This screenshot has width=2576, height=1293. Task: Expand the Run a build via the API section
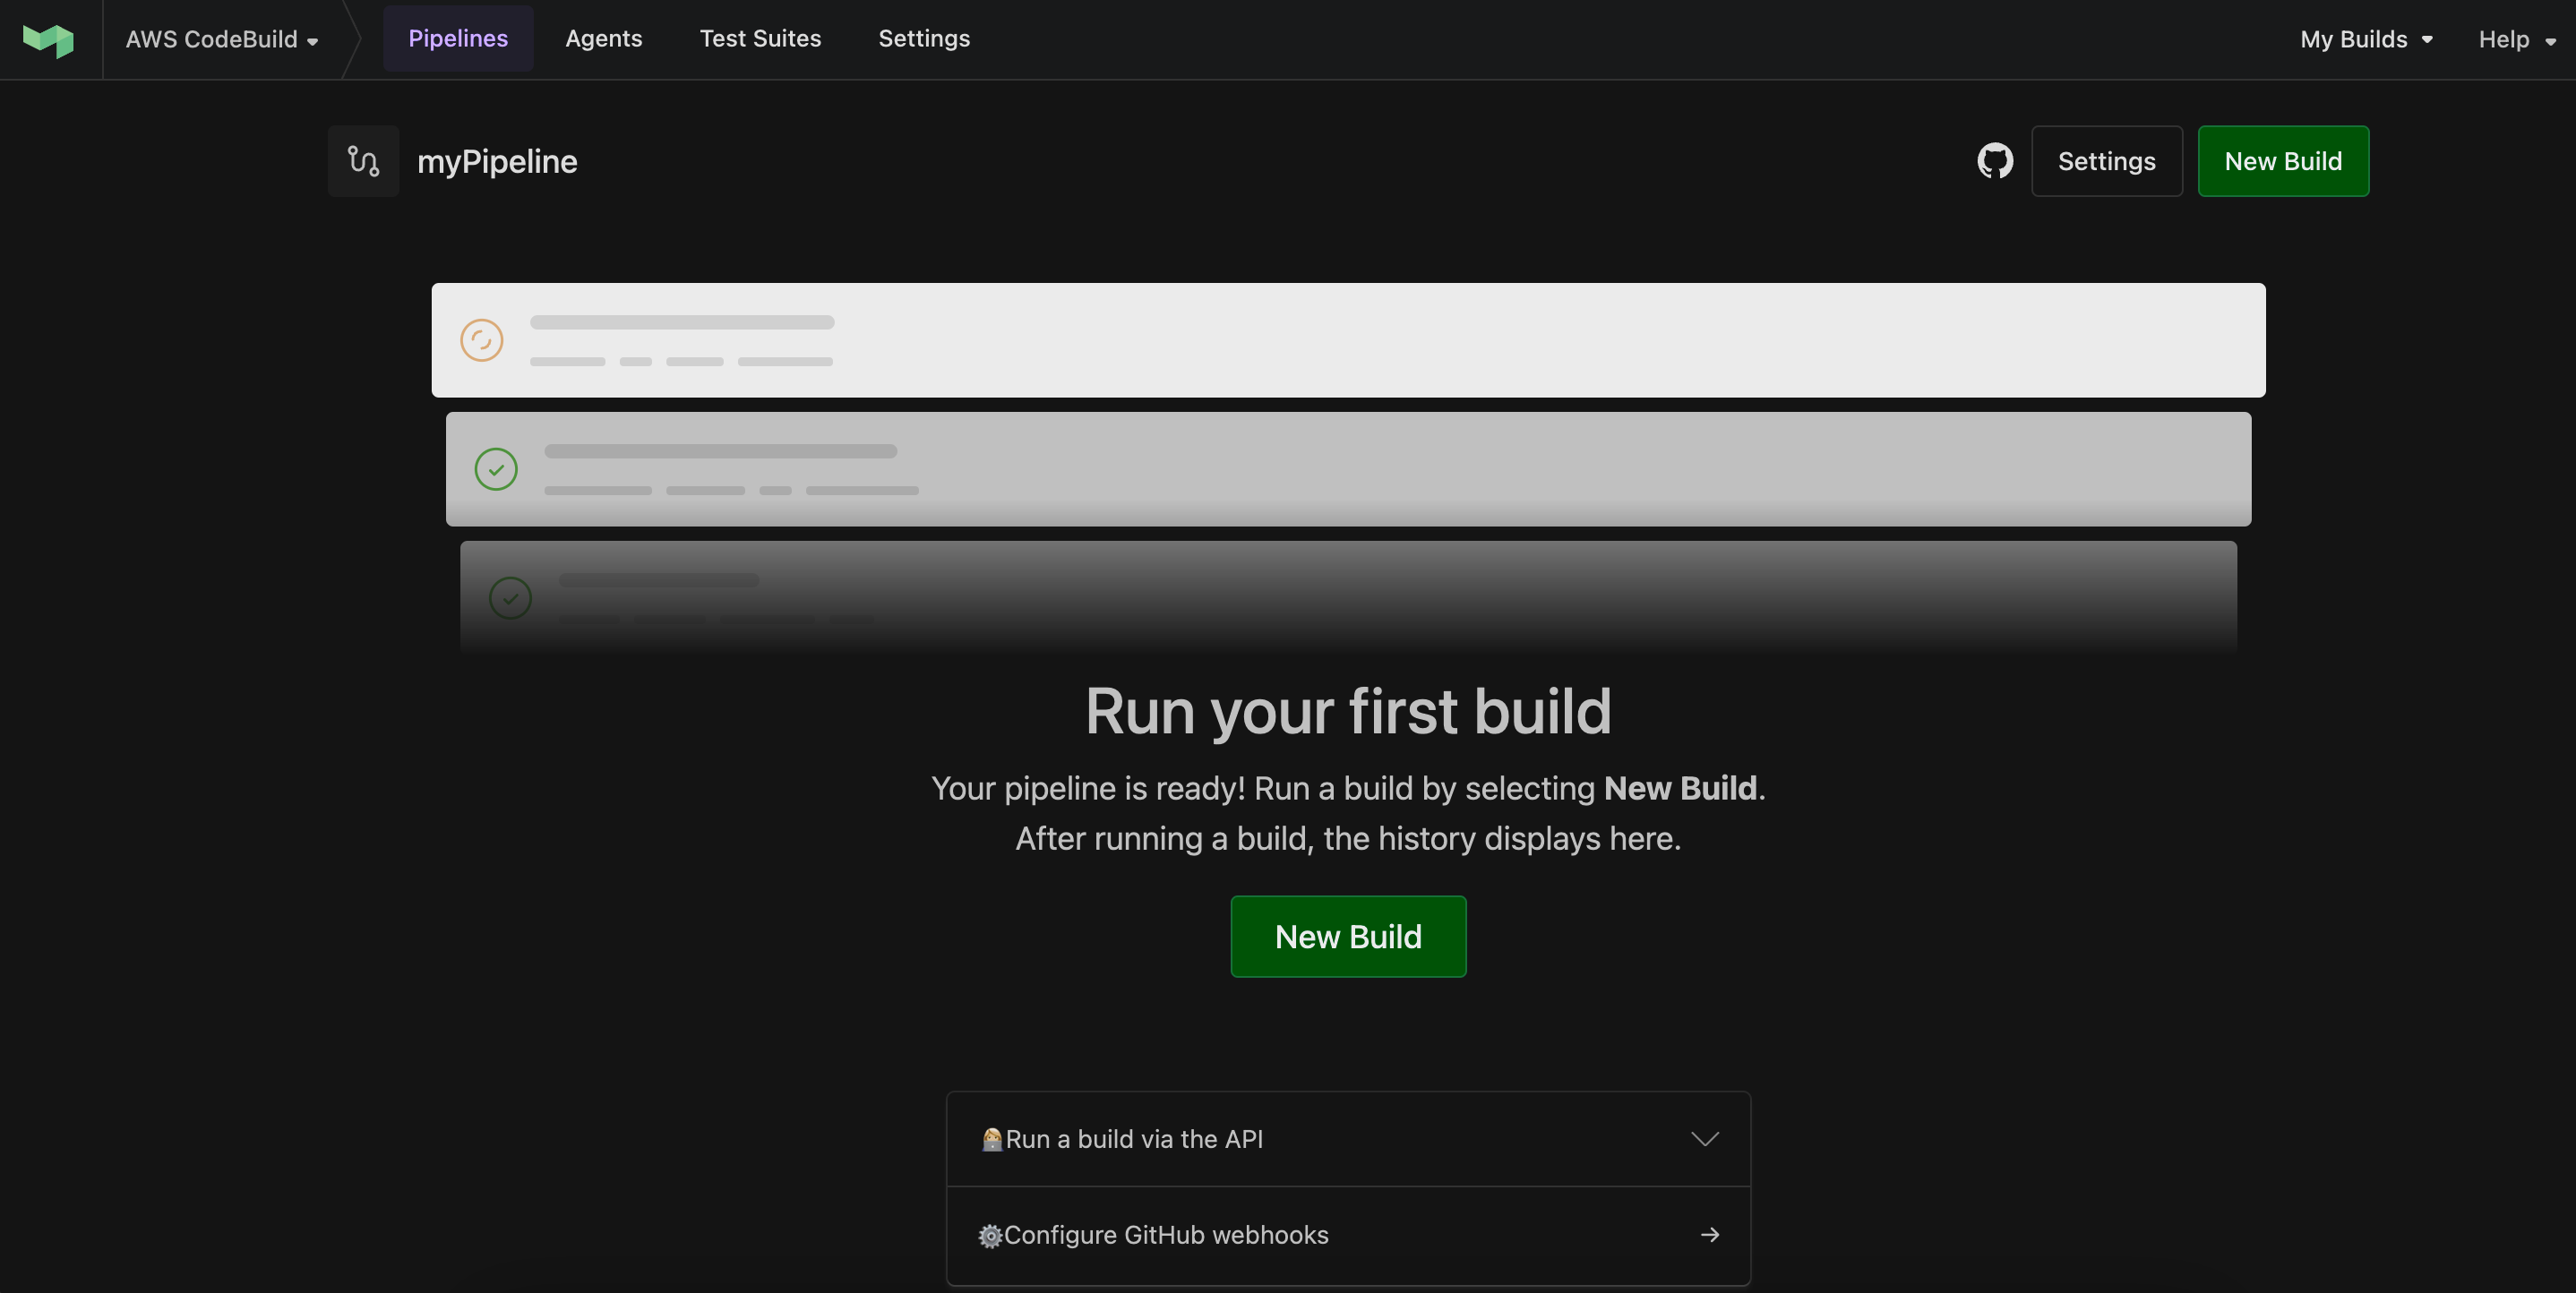tap(1704, 1138)
